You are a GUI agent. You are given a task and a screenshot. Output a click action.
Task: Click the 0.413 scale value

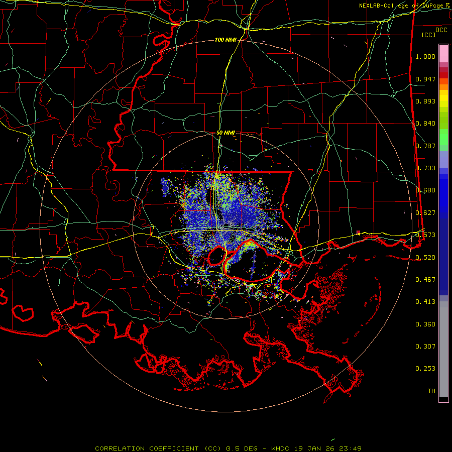[425, 302]
